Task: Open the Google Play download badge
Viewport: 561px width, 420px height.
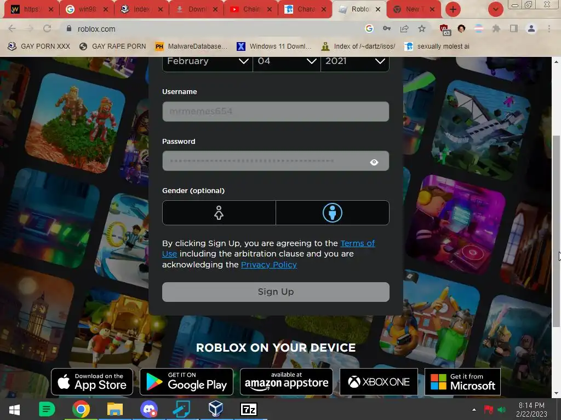Action: (186, 382)
